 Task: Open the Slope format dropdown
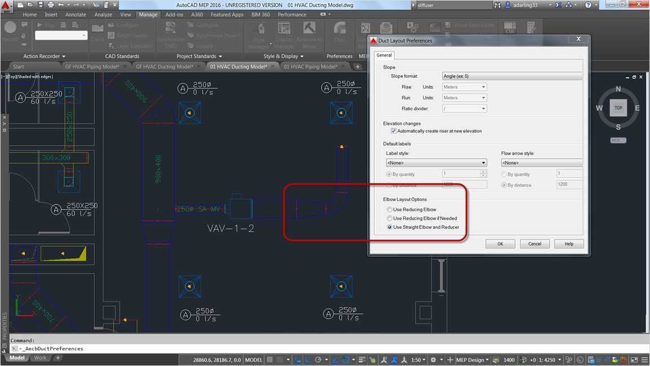[512, 76]
